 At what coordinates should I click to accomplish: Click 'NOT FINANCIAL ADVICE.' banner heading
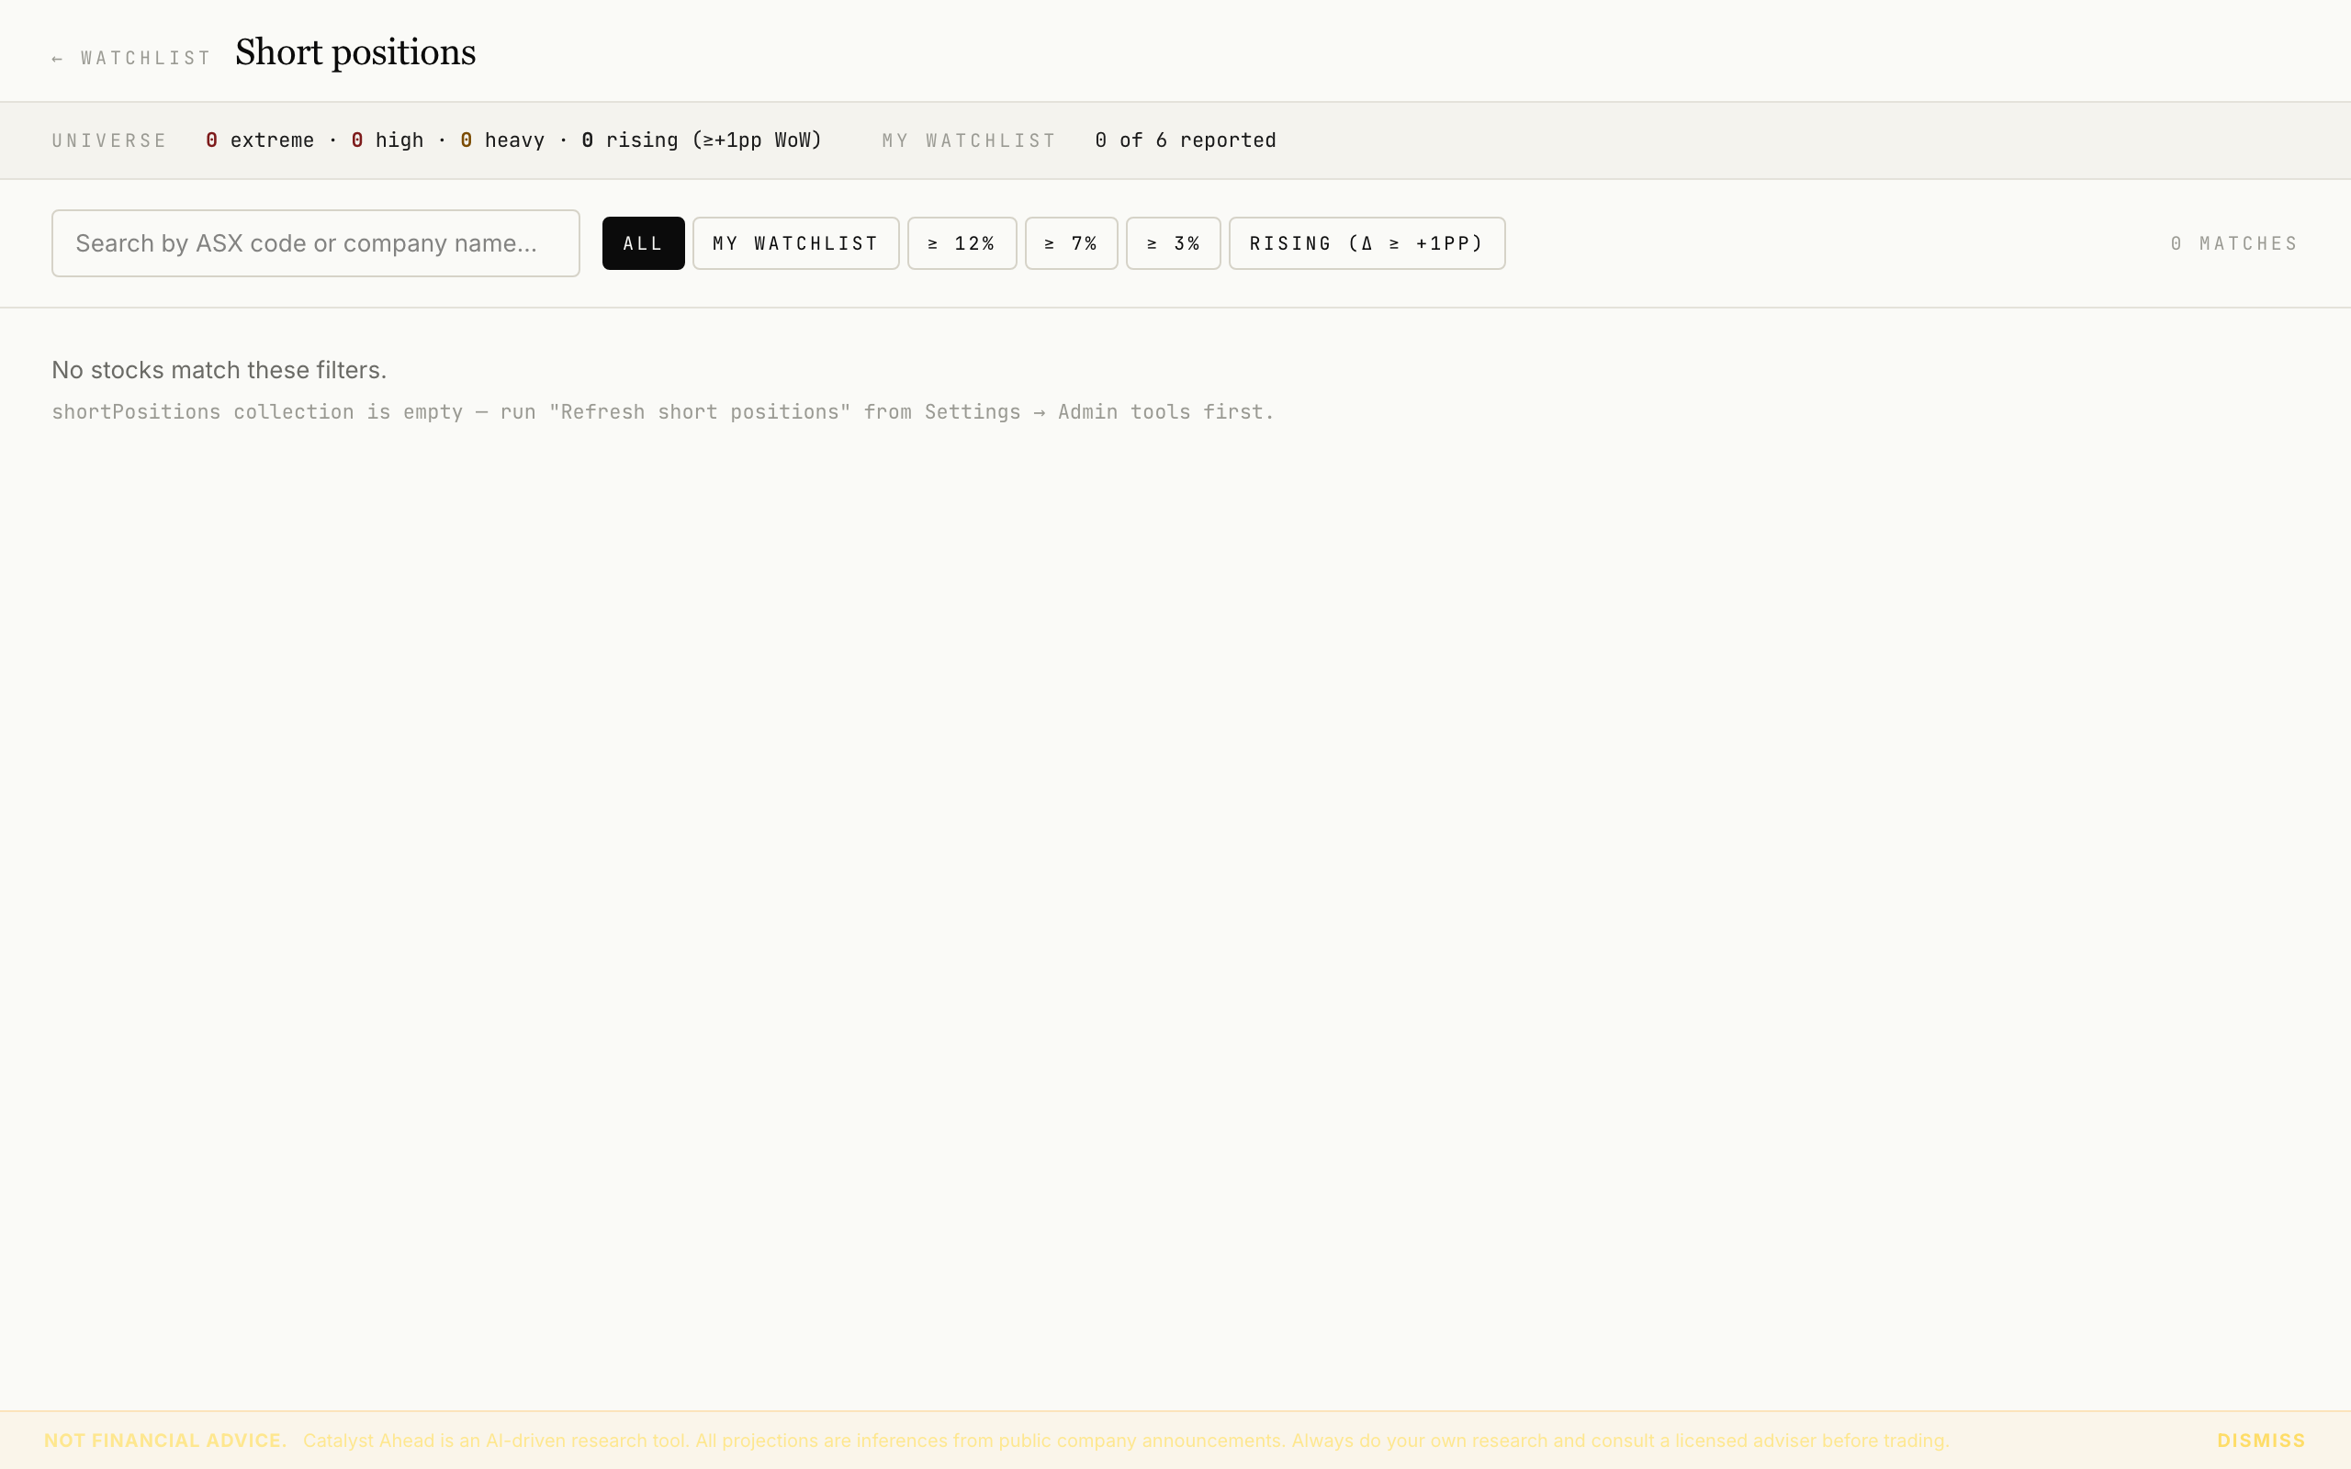click(x=165, y=1440)
